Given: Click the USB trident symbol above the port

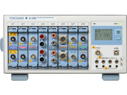Looking at the screenshot, I should point(116,48).
